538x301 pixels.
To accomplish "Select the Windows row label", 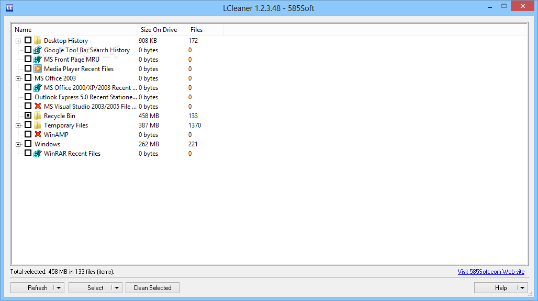I will (x=47, y=144).
